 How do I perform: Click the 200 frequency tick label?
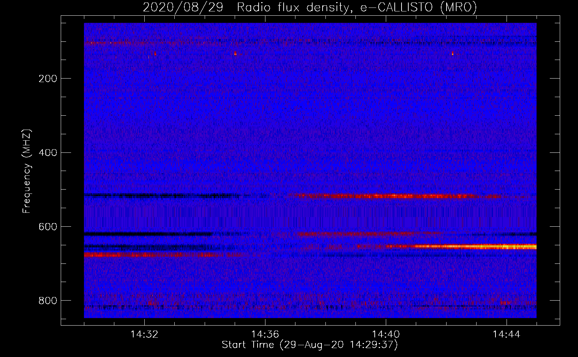(x=48, y=79)
